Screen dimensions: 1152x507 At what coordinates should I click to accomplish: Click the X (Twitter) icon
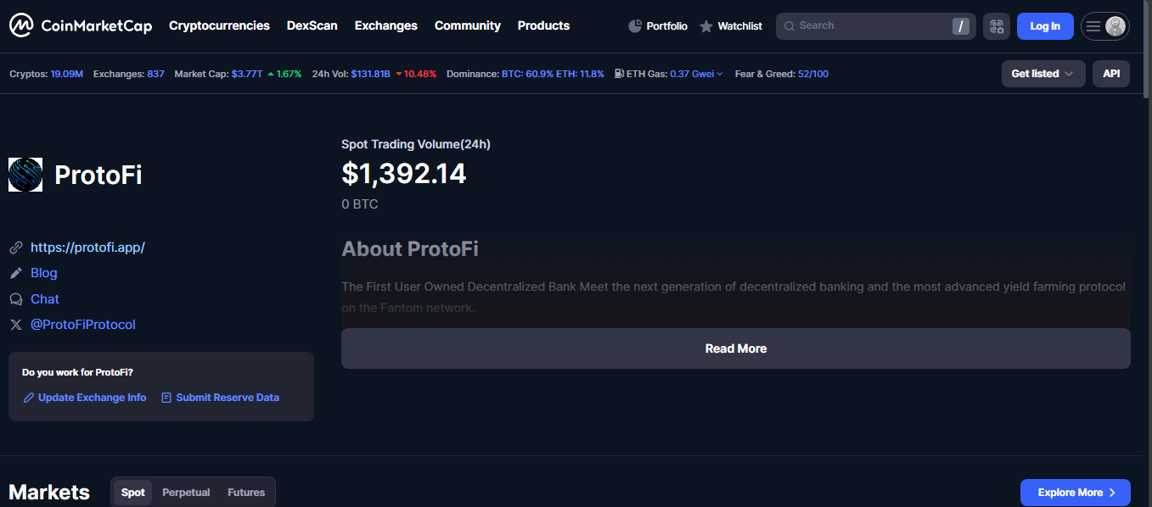click(x=15, y=325)
